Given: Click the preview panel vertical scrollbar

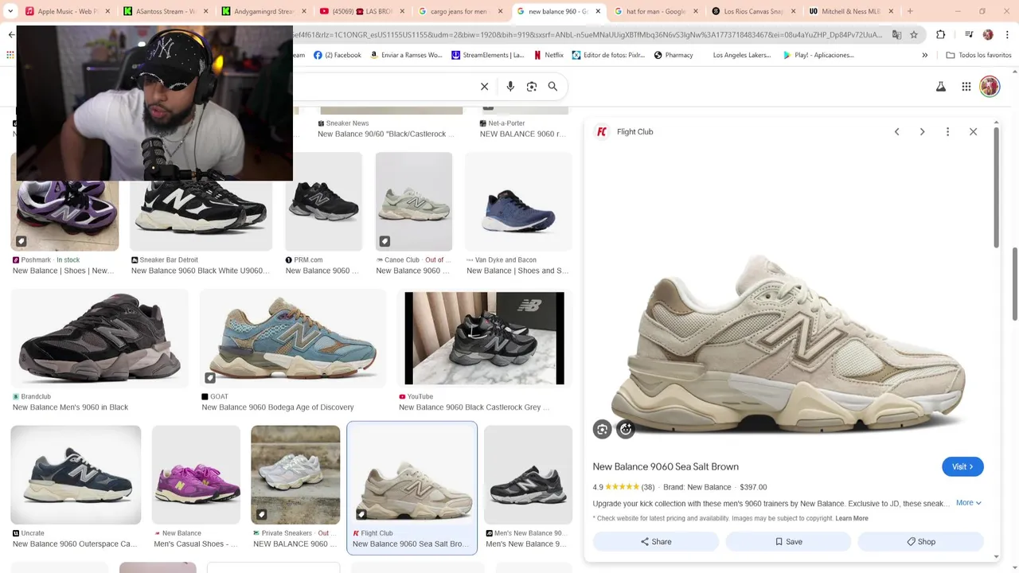Looking at the screenshot, I should (996, 187).
